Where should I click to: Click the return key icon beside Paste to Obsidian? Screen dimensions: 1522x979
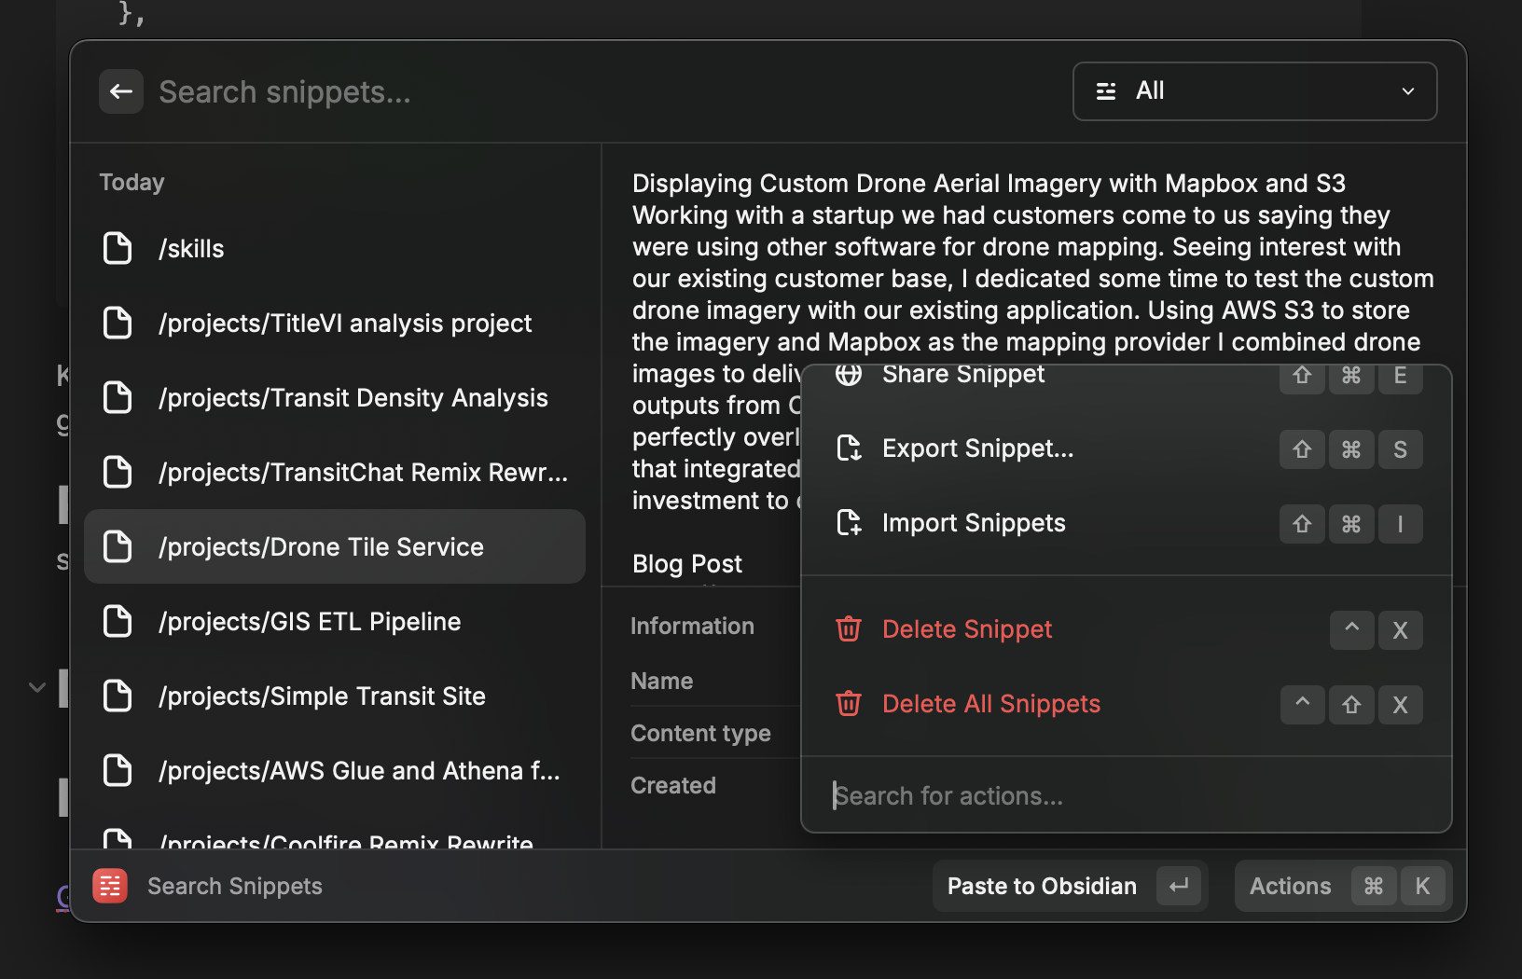pyautogui.click(x=1179, y=886)
